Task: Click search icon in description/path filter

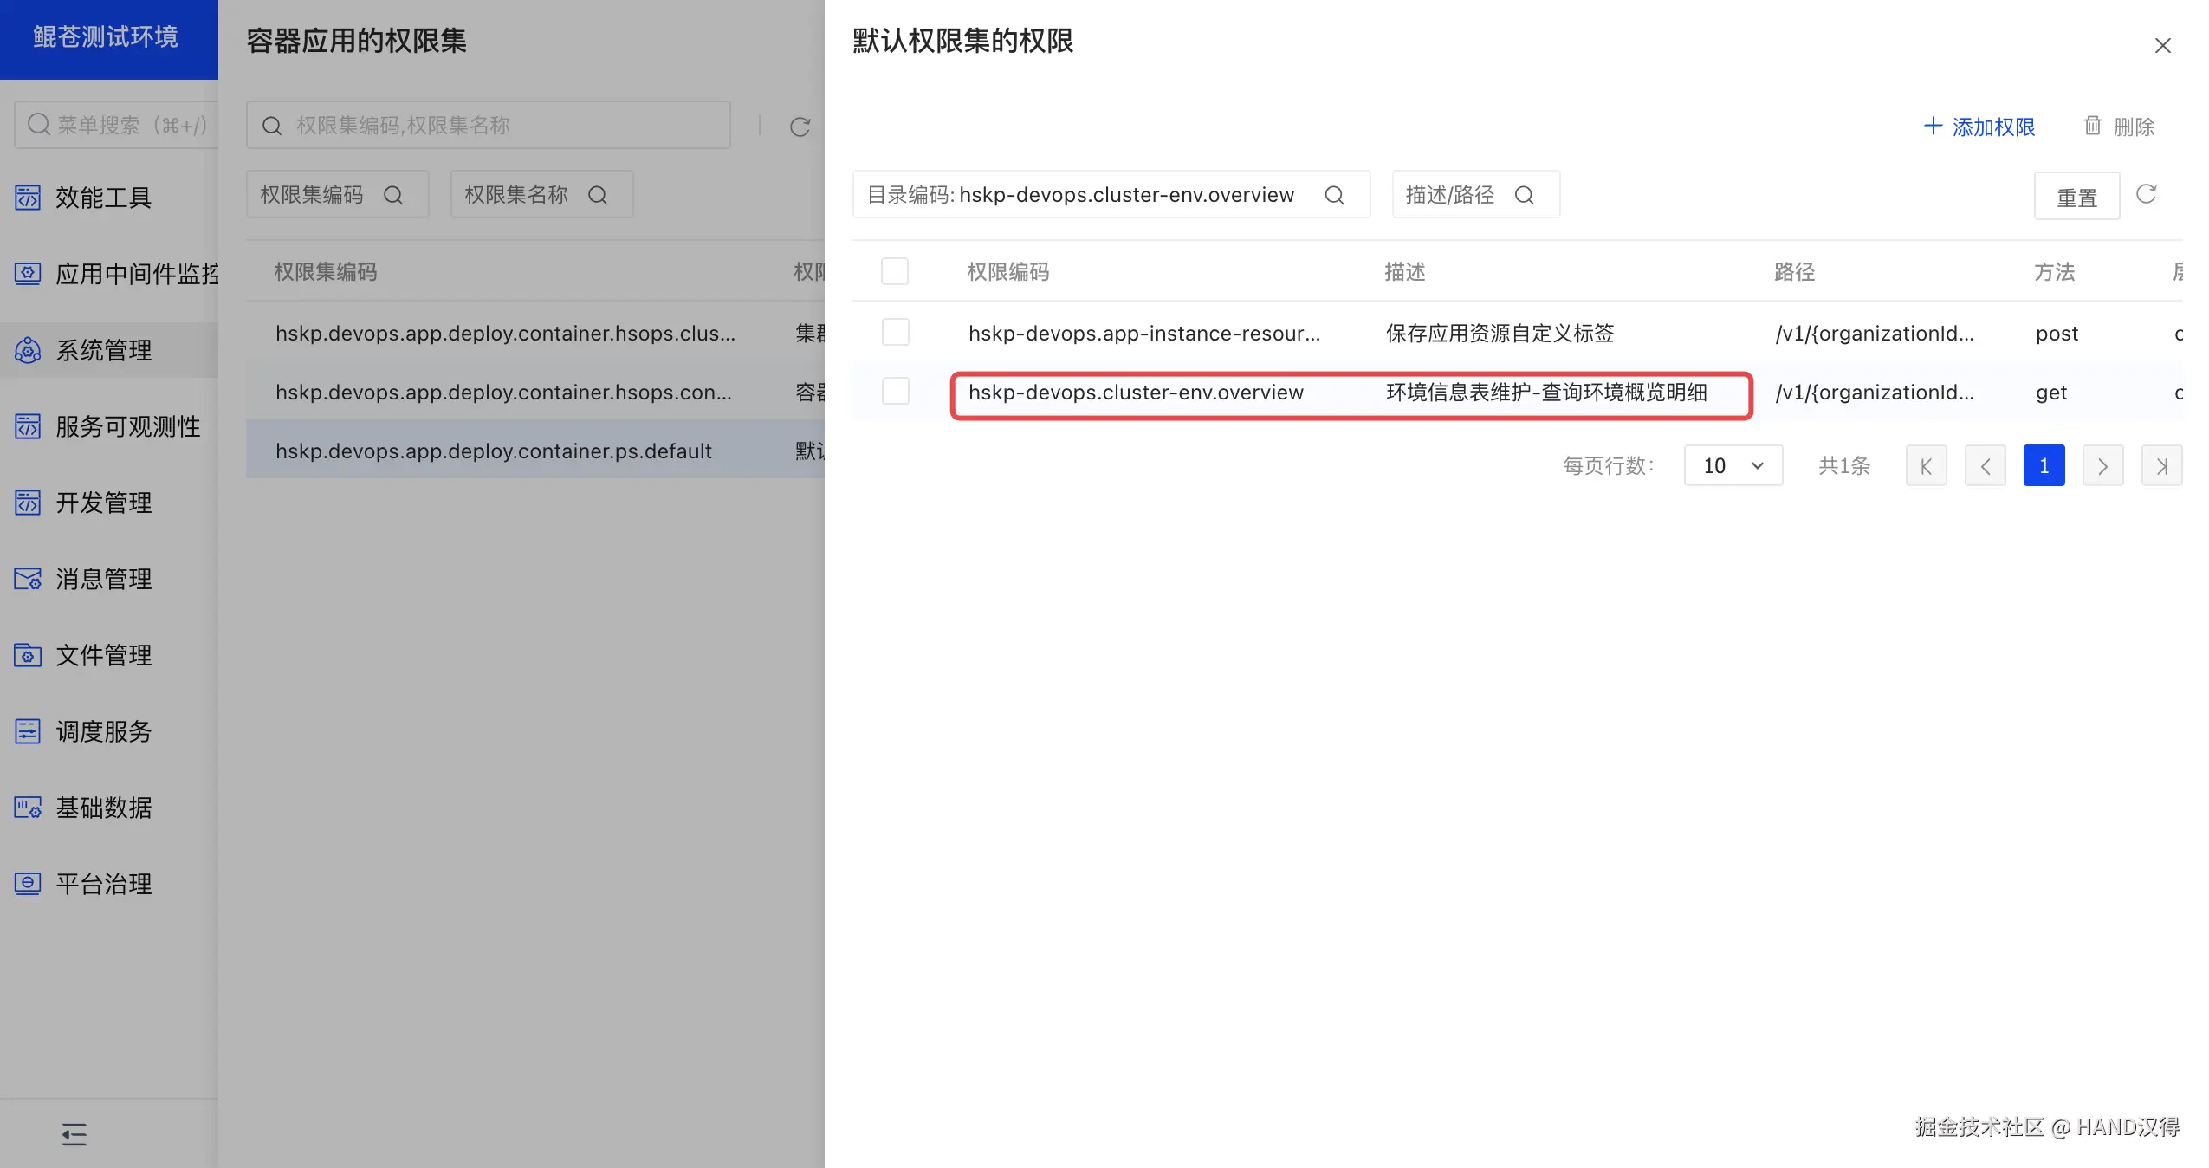Action: click(x=1524, y=196)
